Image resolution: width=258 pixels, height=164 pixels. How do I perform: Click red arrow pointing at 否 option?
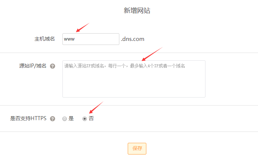click(96, 107)
